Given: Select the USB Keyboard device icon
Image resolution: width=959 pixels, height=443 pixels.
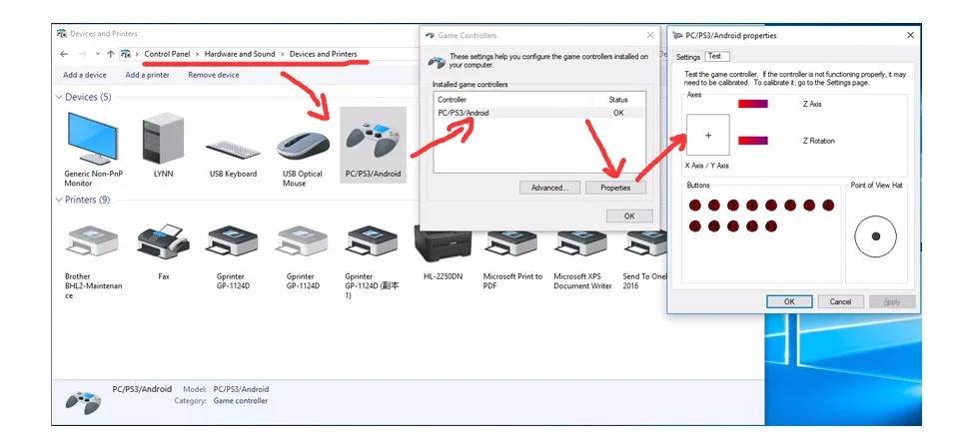Looking at the screenshot, I should click(233, 150).
